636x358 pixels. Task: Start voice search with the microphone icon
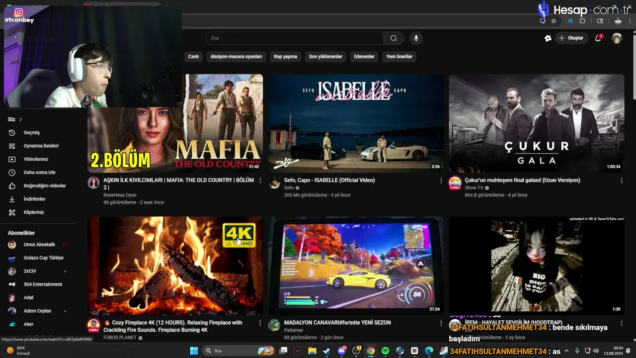(416, 38)
